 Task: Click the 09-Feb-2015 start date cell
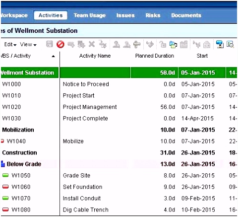coord(198,198)
